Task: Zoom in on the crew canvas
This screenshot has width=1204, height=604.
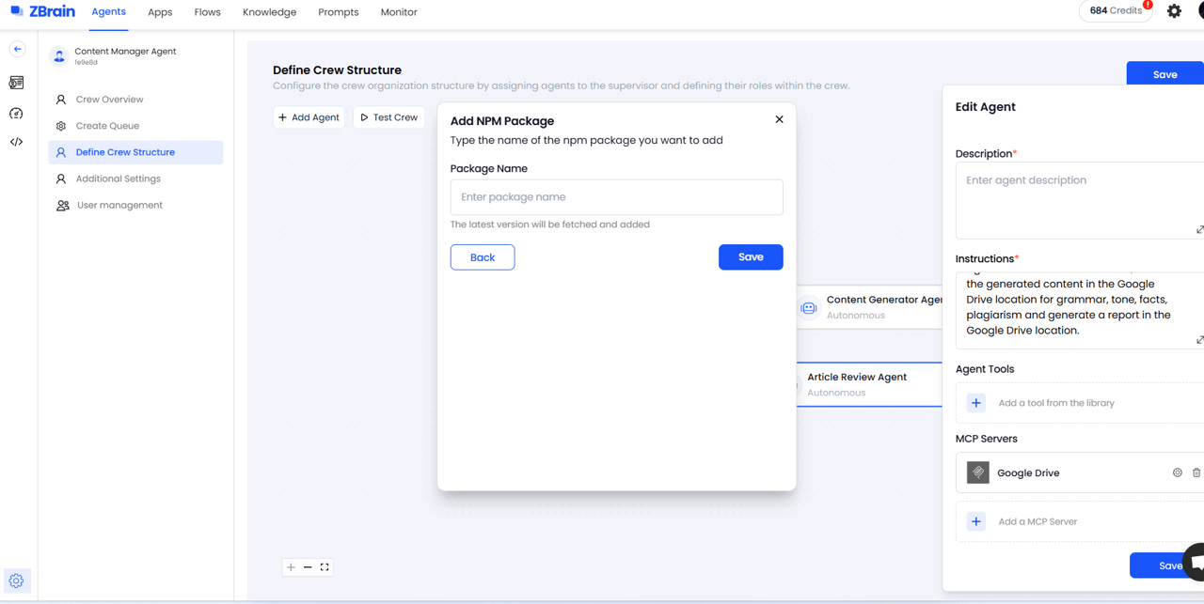Action: (291, 567)
